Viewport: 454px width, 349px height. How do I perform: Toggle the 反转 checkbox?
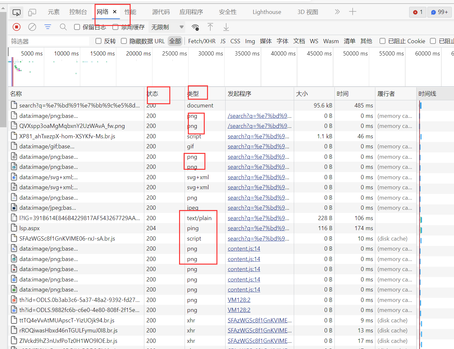[98, 41]
